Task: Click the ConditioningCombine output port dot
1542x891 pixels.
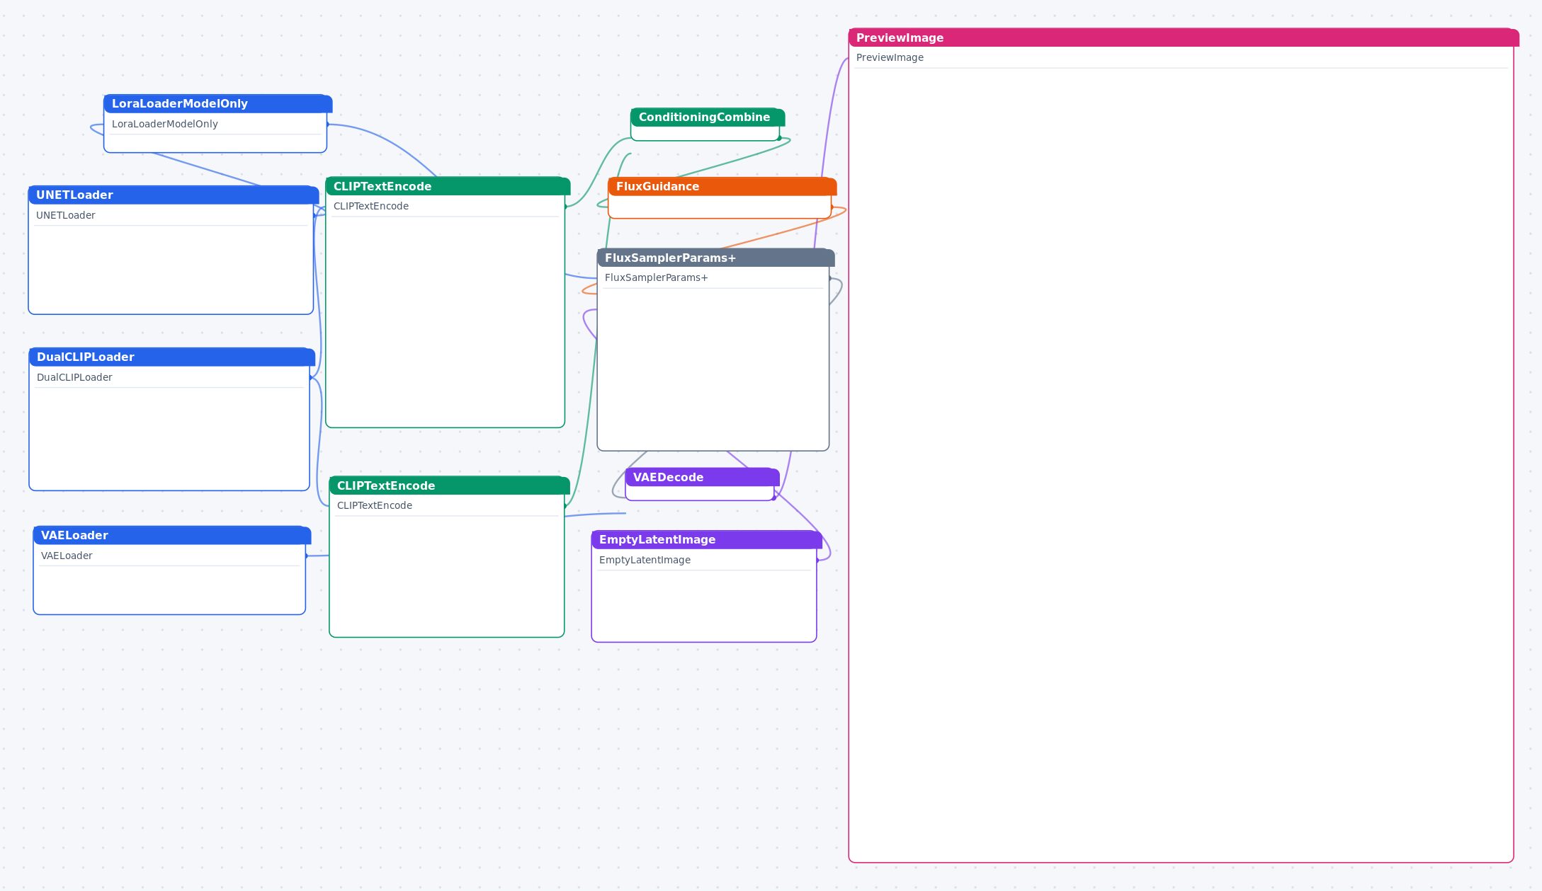Action: (x=779, y=138)
